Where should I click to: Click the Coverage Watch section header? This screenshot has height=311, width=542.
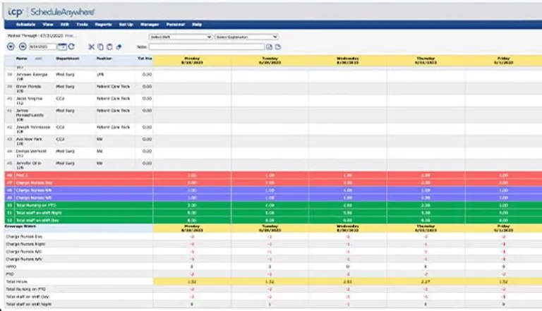click(x=20, y=226)
